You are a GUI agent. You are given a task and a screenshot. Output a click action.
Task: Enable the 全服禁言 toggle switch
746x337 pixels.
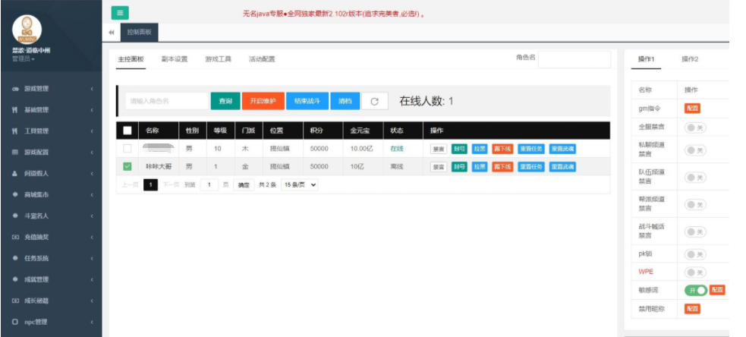(x=695, y=128)
